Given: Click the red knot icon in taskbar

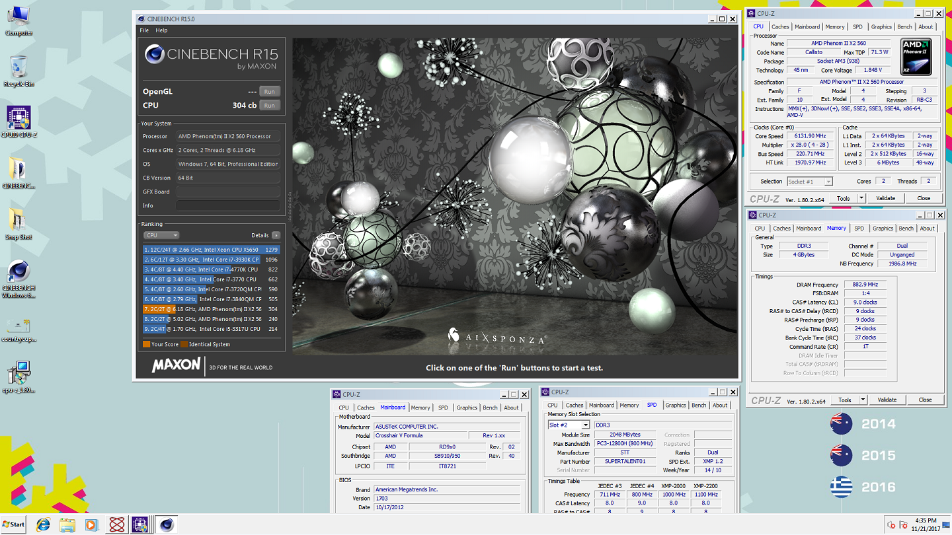Looking at the screenshot, I should (x=117, y=524).
